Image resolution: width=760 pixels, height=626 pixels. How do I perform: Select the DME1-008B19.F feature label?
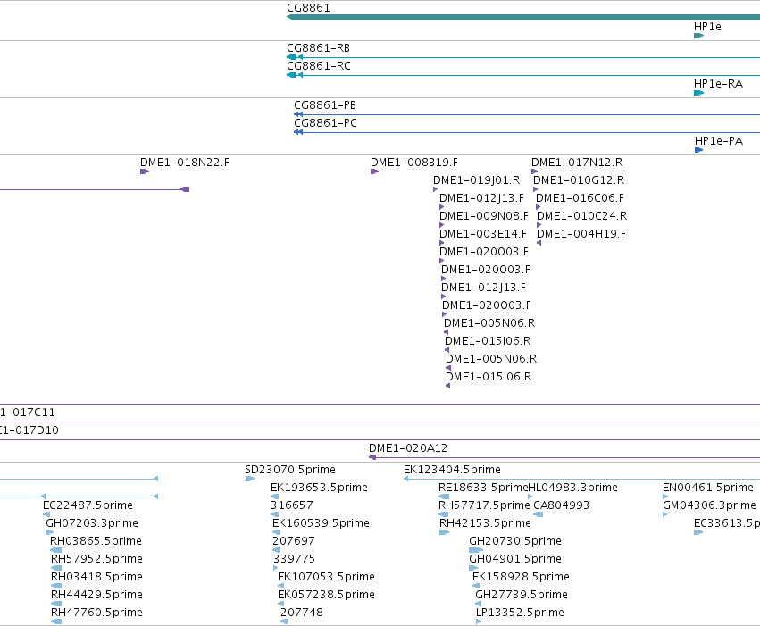pyautogui.click(x=414, y=163)
